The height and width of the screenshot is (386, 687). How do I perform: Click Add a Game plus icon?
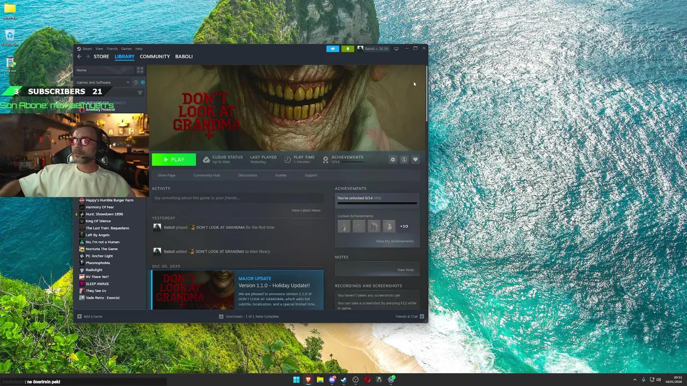point(79,316)
